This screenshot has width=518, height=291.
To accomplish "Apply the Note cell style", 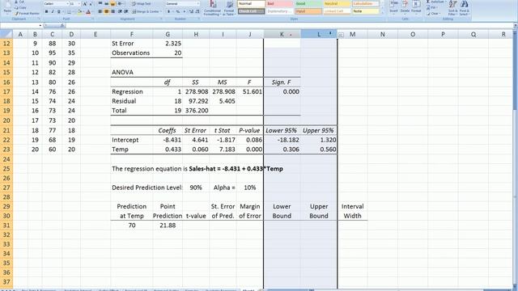I will tap(365, 11).
